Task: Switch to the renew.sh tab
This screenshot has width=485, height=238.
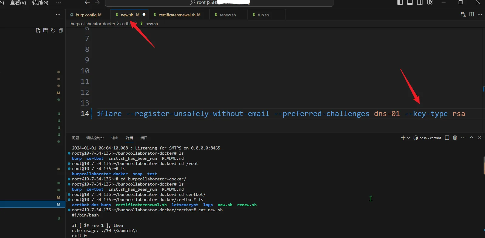Action: [x=228, y=15]
